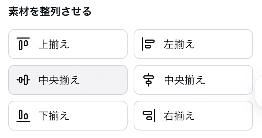Click the 左揃え text label
This screenshot has height=138, width=262.
[179, 44]
